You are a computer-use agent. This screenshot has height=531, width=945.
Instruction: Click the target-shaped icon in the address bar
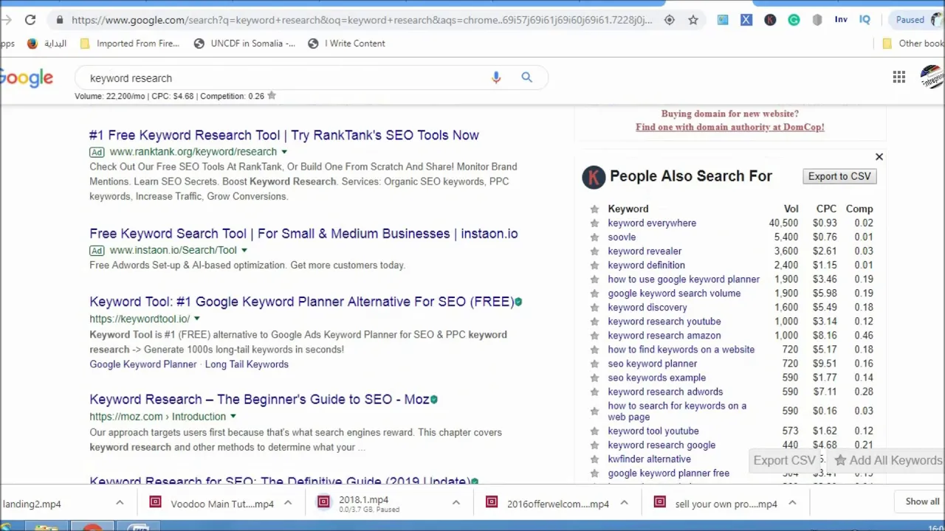click(670, 20)
